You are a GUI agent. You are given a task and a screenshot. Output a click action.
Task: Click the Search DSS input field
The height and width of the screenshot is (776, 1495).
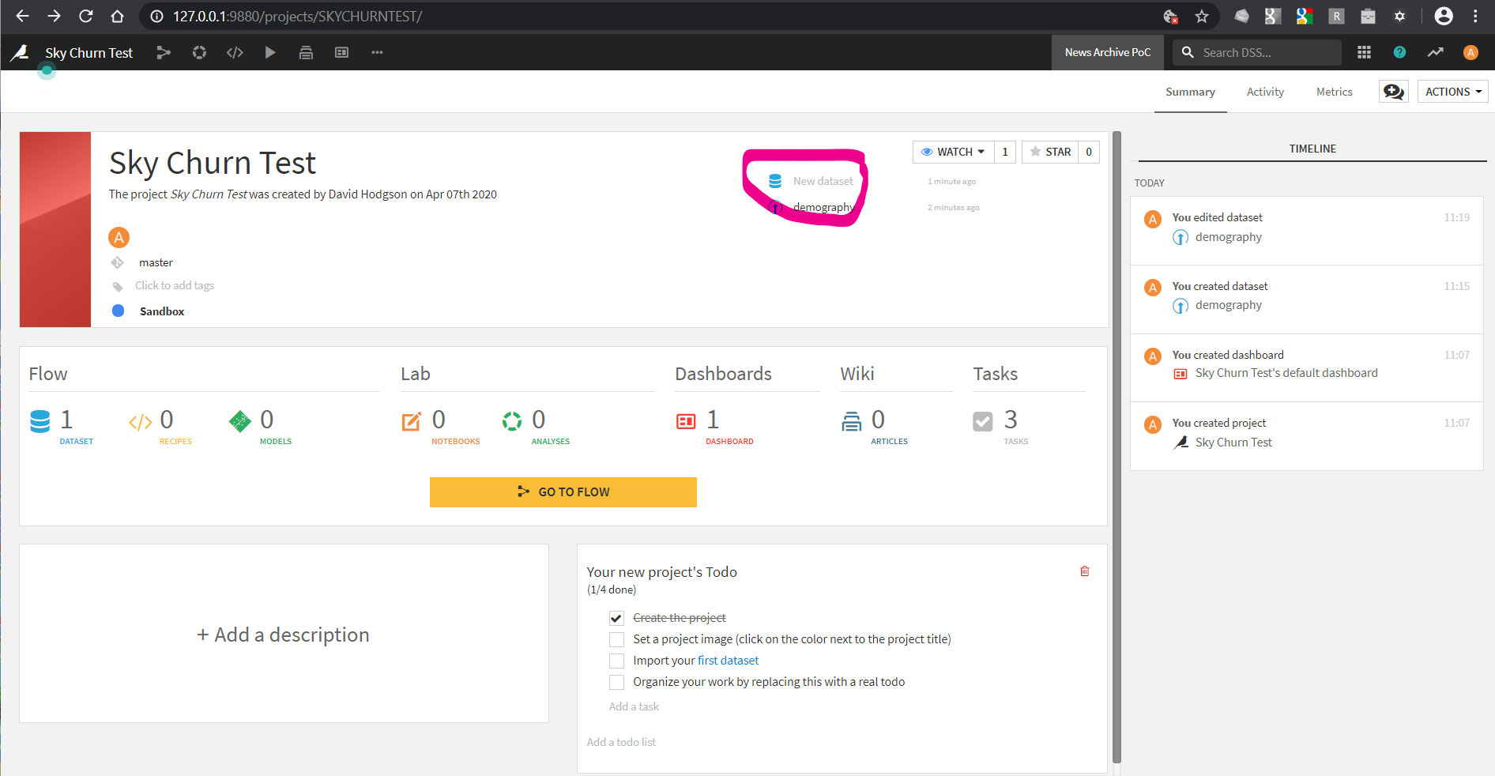1256,52
